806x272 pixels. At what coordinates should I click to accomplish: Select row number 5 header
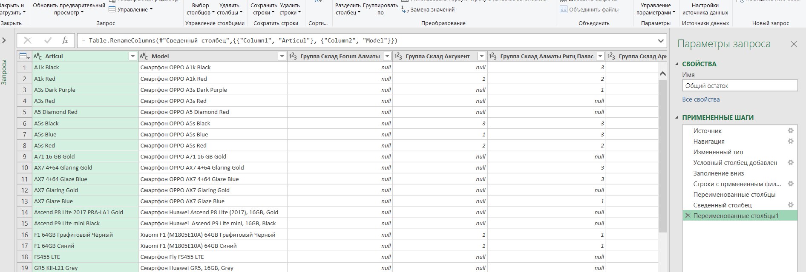click(x=24, y=112)
